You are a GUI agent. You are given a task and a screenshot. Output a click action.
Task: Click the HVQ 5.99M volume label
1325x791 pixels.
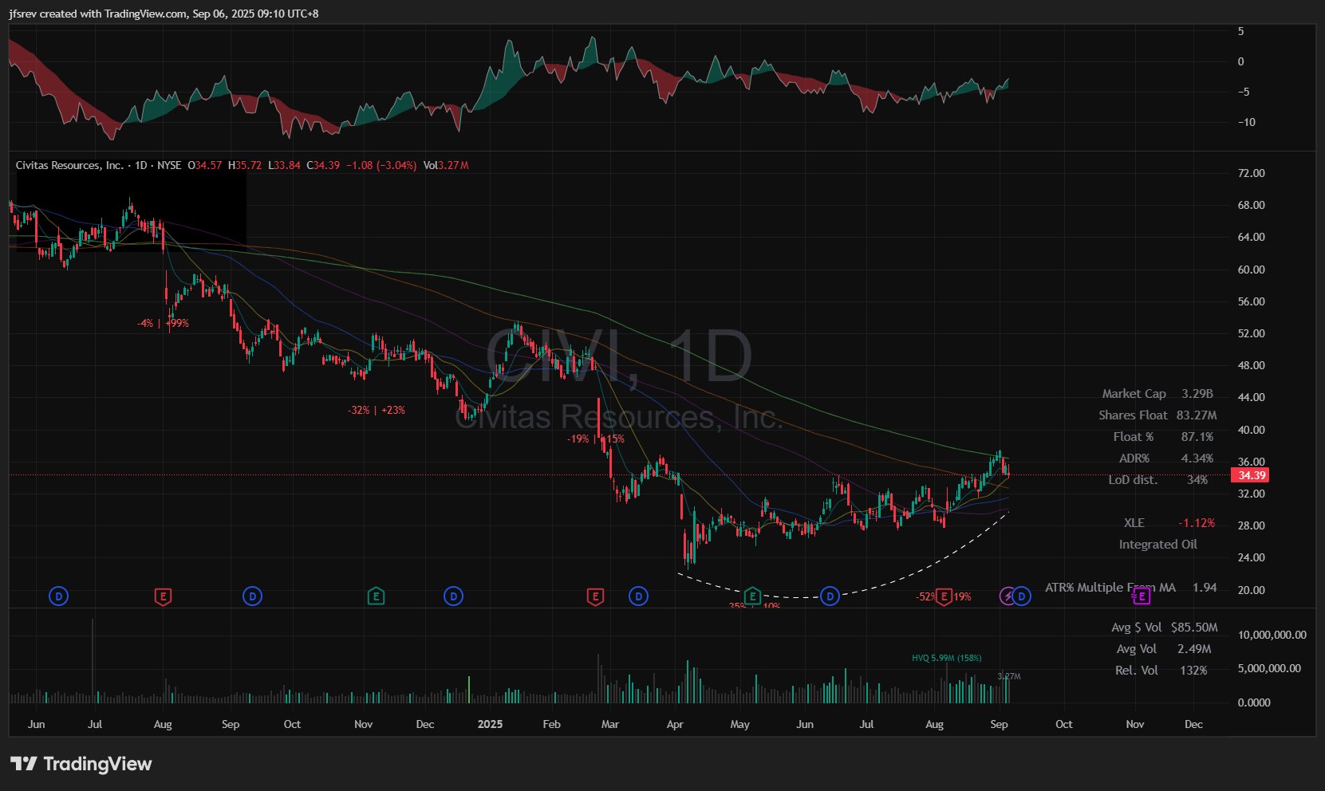[946, 658]
